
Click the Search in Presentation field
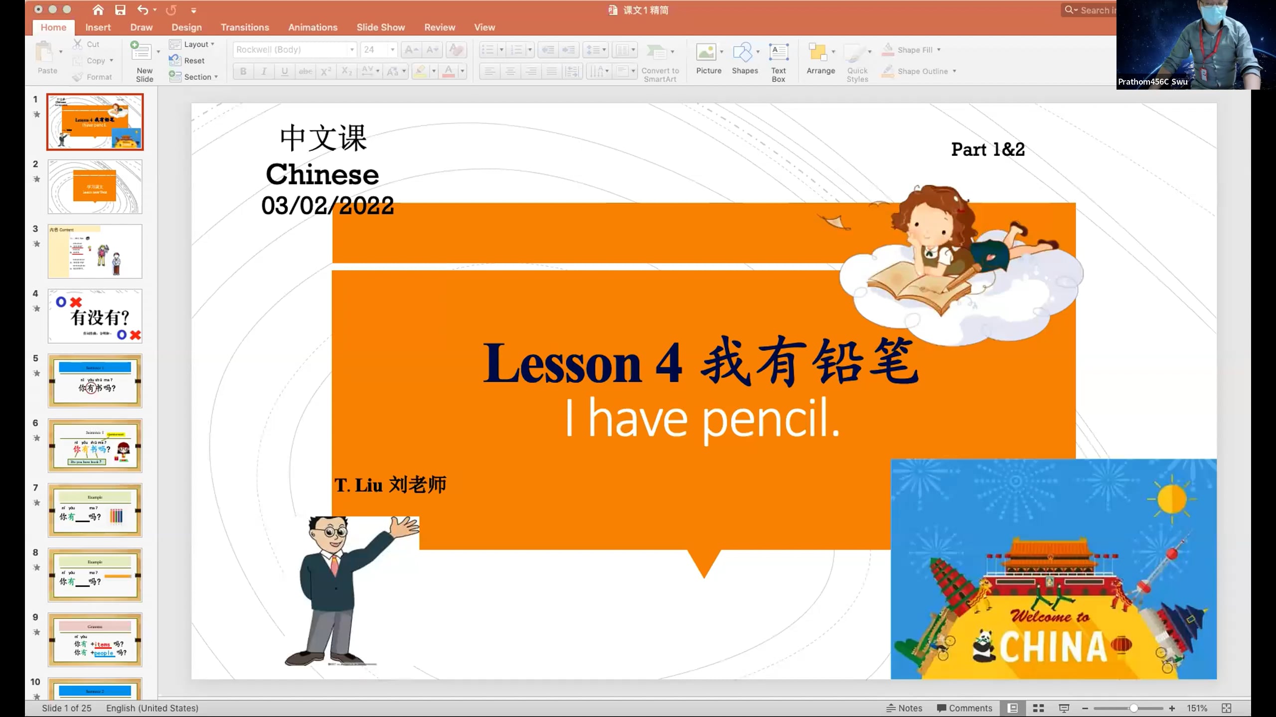click(x=1089, y=10)
